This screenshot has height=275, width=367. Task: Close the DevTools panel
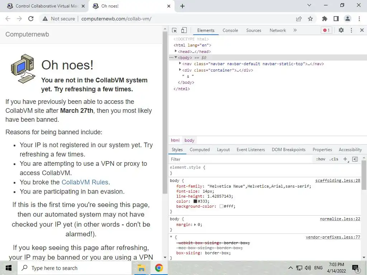[x=362, y=30]
